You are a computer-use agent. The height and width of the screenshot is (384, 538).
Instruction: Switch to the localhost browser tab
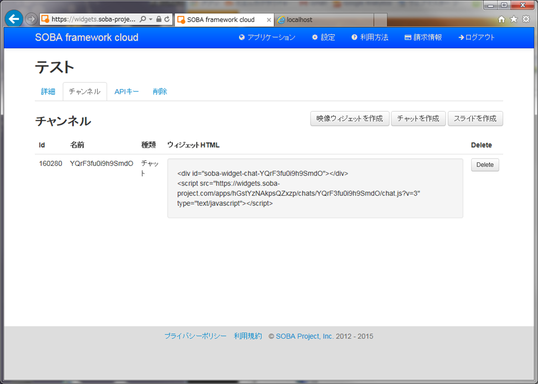(324, 20)
